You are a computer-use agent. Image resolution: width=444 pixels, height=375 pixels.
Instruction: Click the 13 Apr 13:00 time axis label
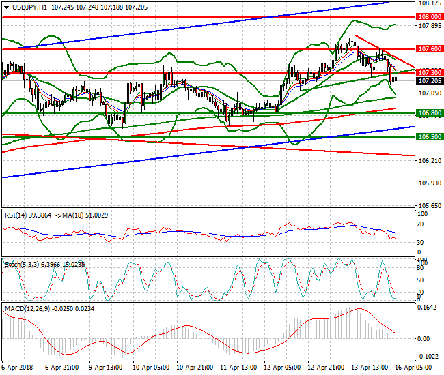(370, 367)
